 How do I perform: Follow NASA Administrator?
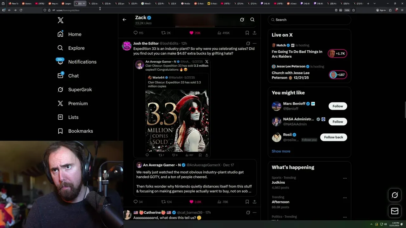337,122
